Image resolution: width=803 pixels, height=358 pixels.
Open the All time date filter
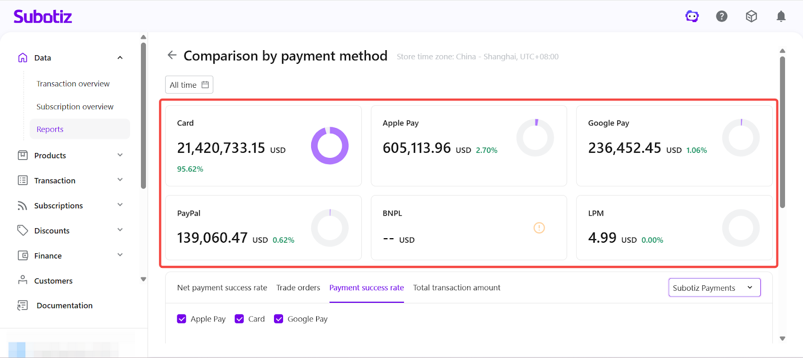(189, 85)
